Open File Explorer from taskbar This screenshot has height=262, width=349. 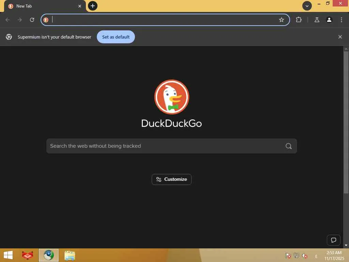pos(70,255)
